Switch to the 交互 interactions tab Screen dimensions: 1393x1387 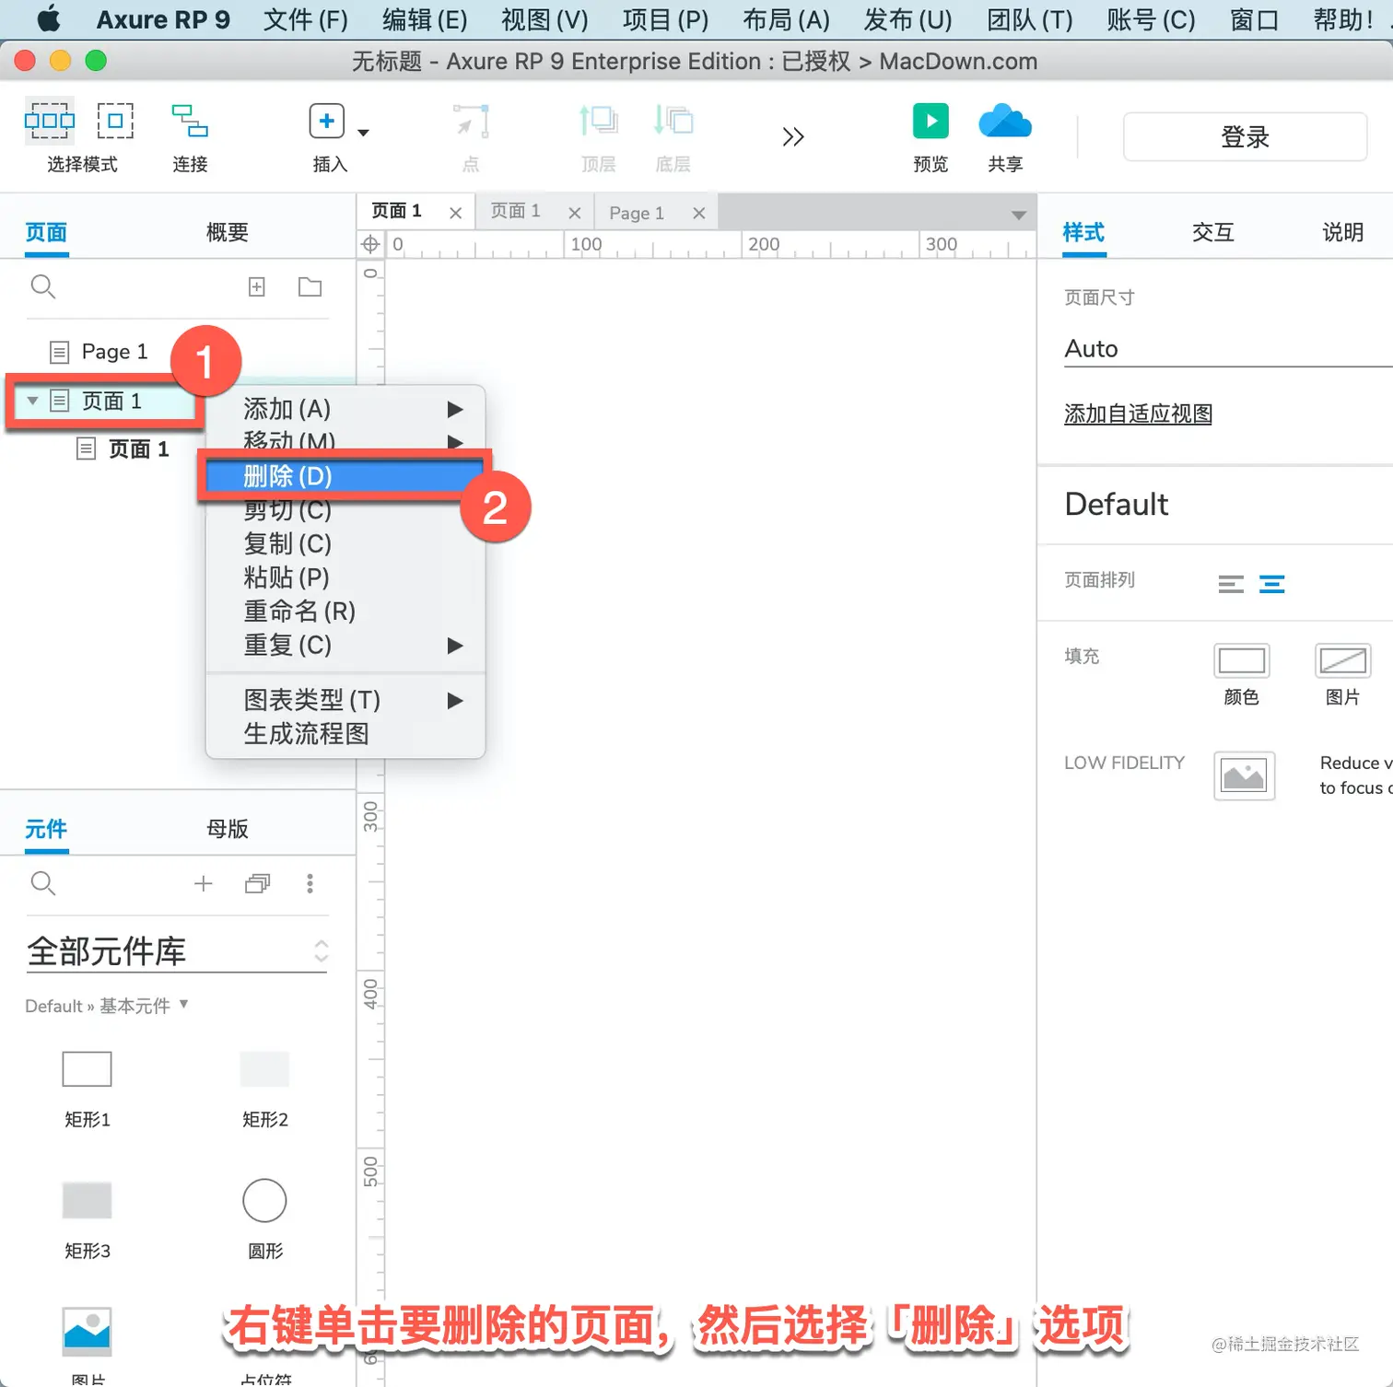pos(1212,232)
